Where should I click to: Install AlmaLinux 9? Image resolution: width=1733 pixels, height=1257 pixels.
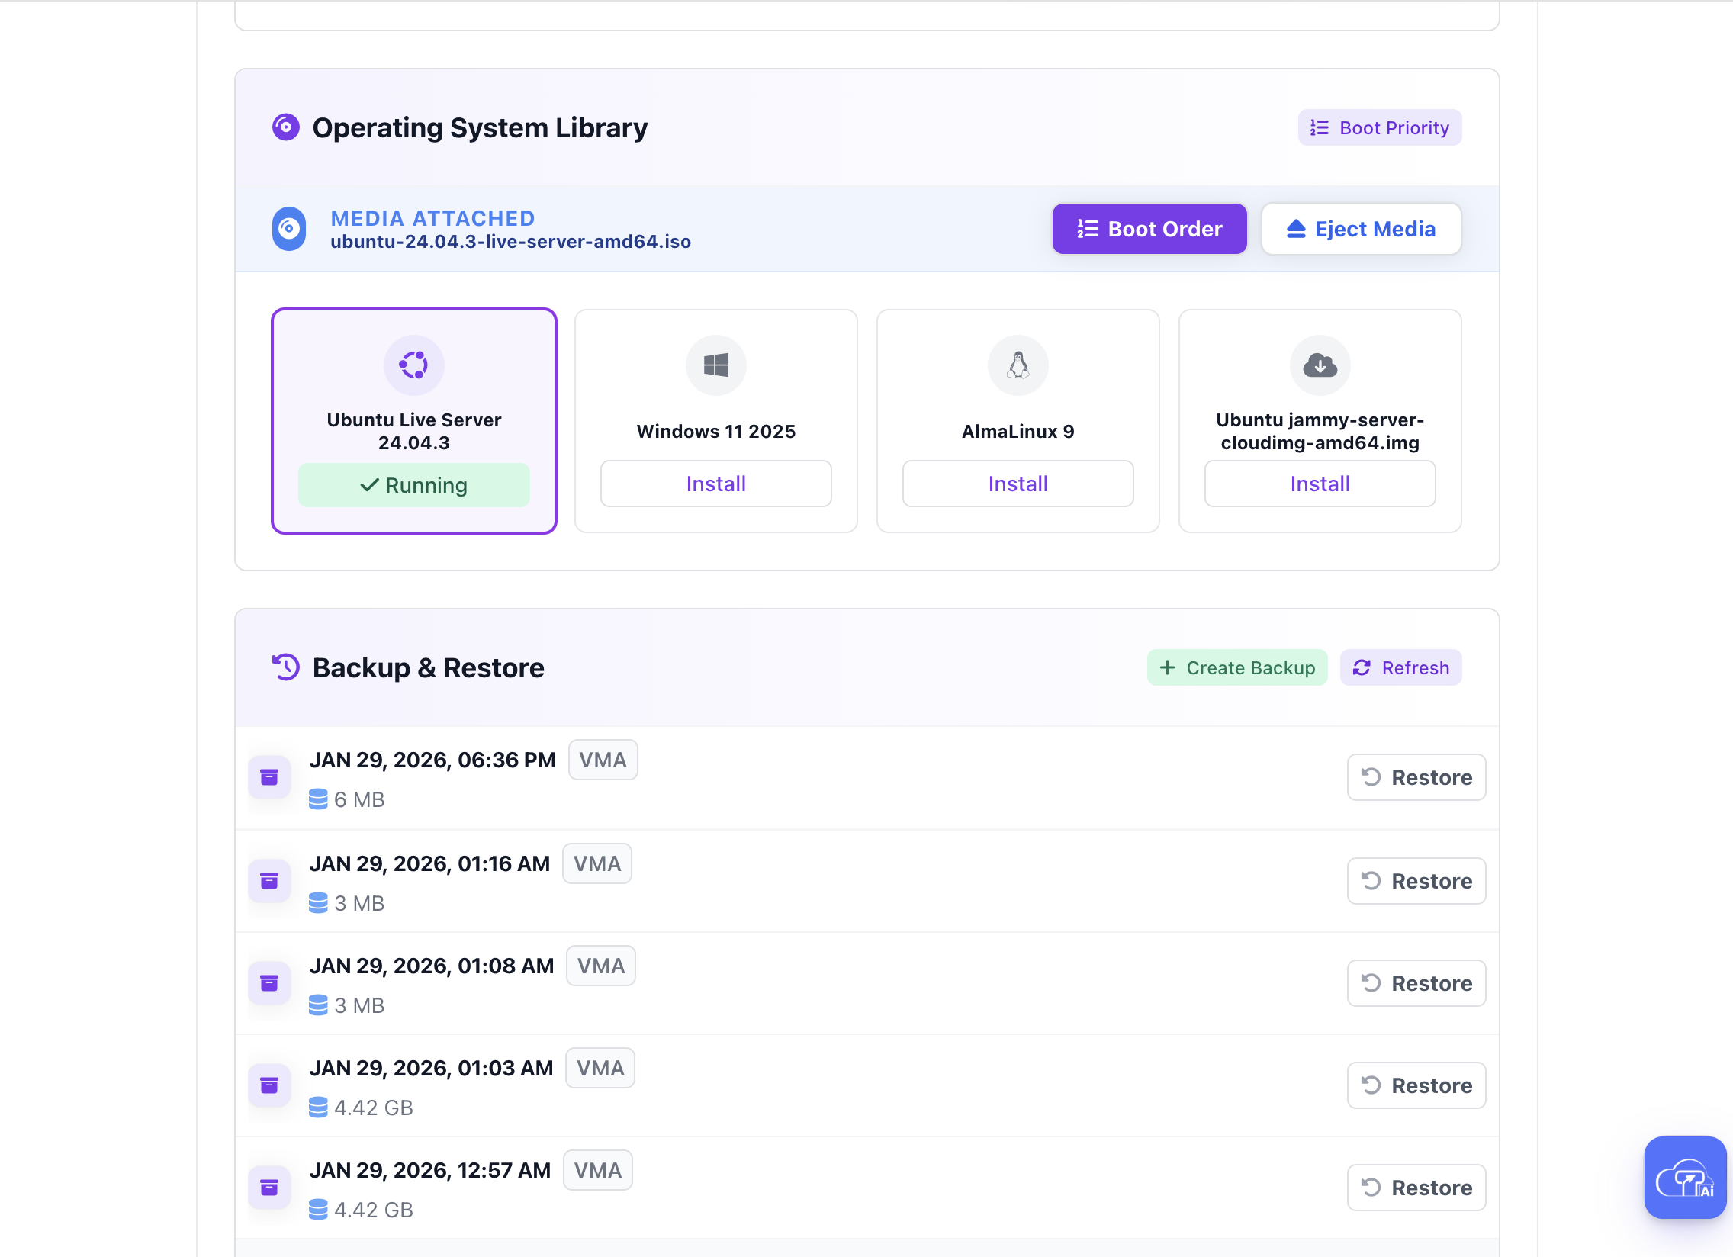point(1017,484)
